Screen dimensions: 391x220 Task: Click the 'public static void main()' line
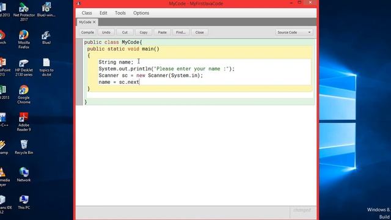(123, 49)
